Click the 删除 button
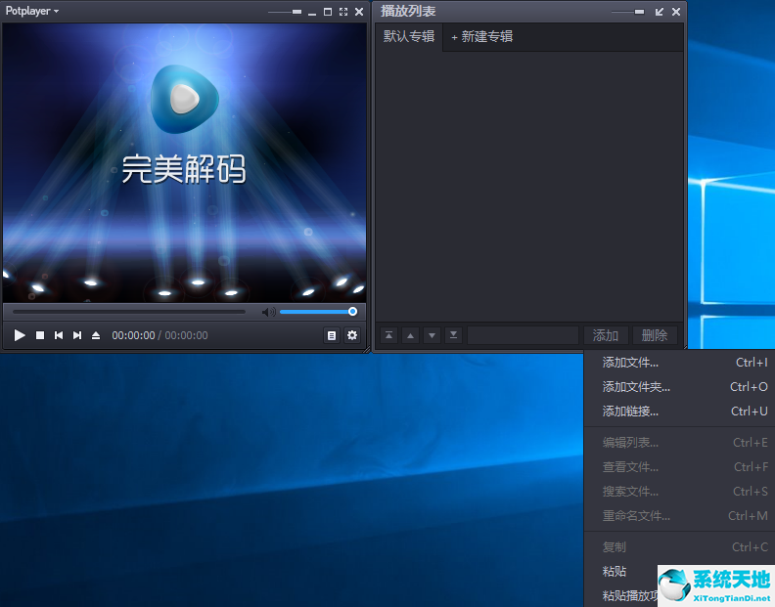Viewport: 775px width, 607px height. 655,335
